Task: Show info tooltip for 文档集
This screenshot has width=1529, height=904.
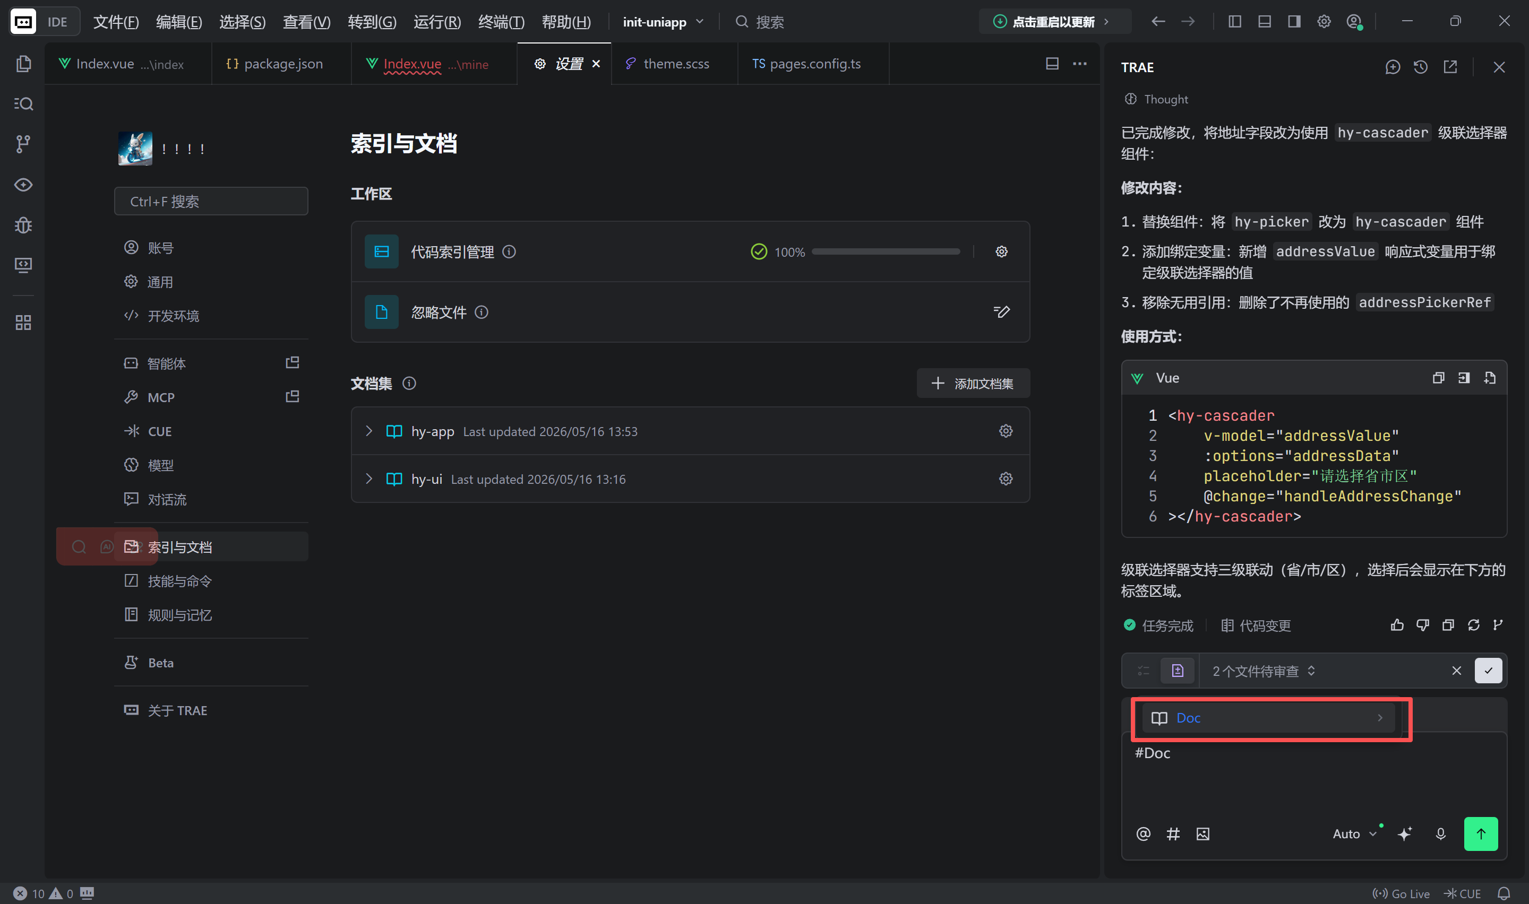Action: click(409, 383)
